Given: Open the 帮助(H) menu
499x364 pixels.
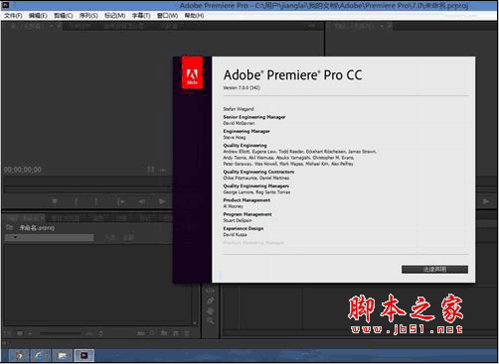Looking at the screenshot, I should (x=194, y=16).
